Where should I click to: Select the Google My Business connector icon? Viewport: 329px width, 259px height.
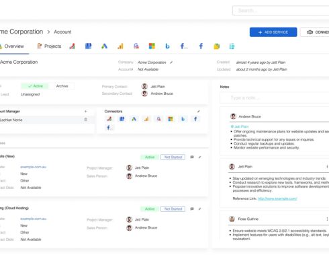click(x=122, y=119)
